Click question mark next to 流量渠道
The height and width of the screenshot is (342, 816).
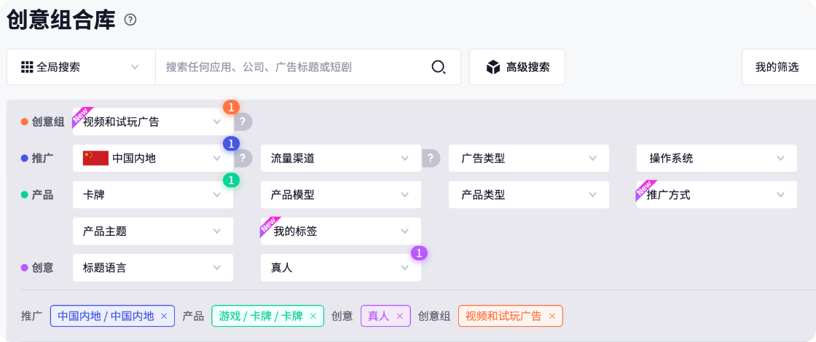pyautogui.click(x=431, y=158)
